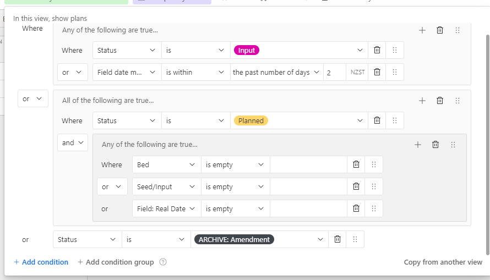Click Add condition group button
Image resolution: width=490 pixels, height=280 pixels.
[x=116, y=262]
